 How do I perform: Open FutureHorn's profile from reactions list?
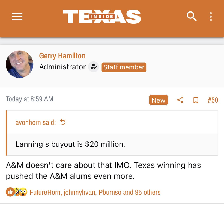pos(45,192)
